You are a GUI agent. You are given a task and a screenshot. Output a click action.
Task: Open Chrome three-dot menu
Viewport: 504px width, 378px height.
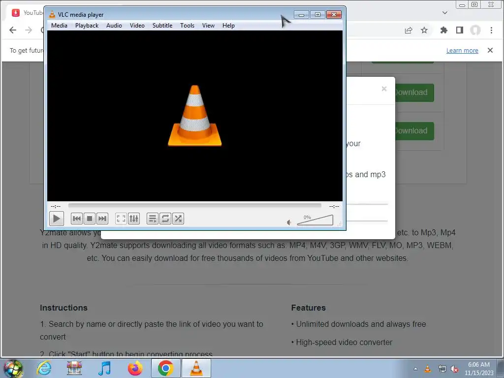[x=491, y=30]
